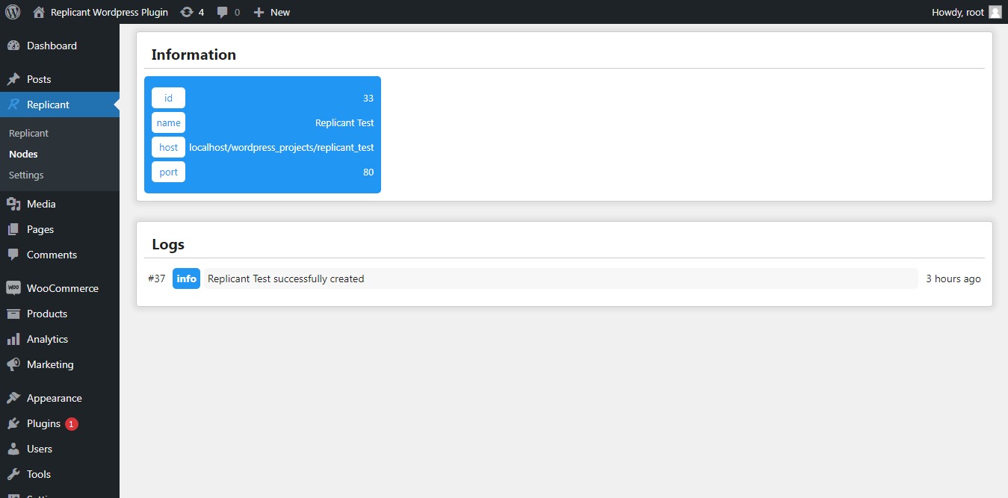Click the blue info log badge
Viewport: 1008px width, 498px height.
tap(186, 278)
